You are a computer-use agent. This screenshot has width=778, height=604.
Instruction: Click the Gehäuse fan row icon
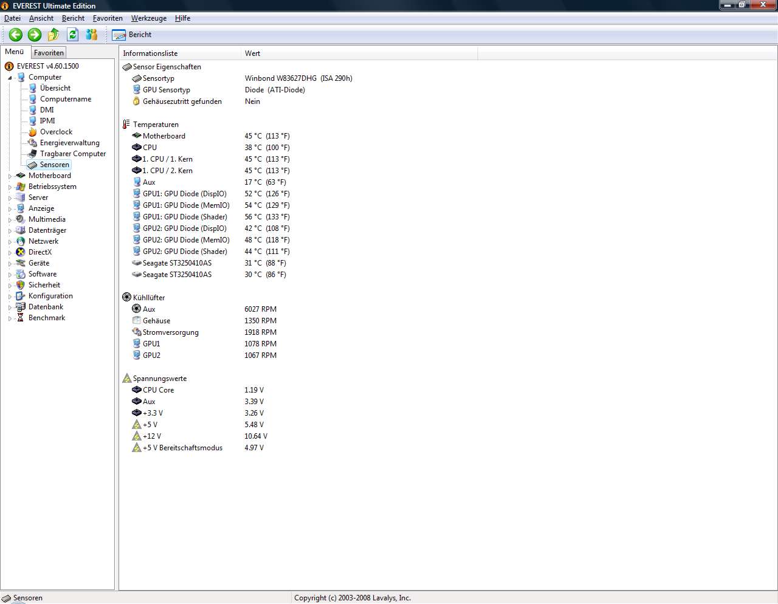(137, 321)
